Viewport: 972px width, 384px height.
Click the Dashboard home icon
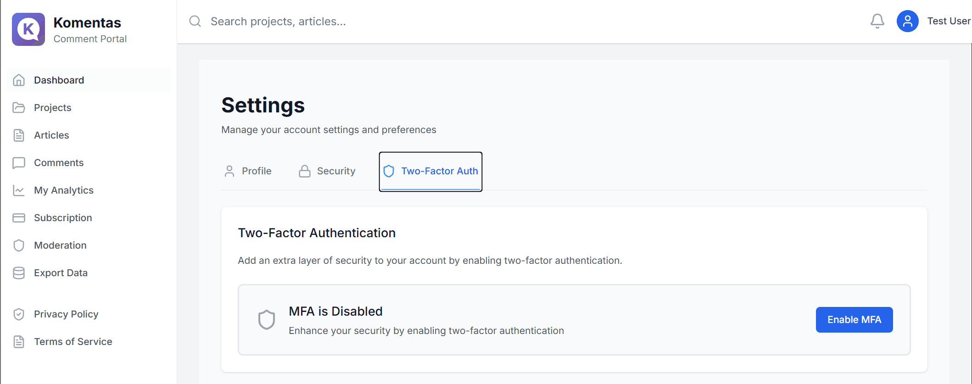click(x=19, y=80)
